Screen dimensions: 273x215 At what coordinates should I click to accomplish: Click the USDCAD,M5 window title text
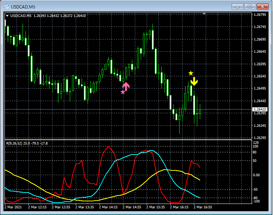tap(23, 7)
